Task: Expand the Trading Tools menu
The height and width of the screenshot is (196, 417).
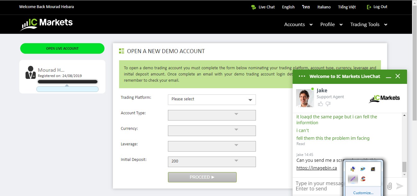Action: tap(369, 25)
